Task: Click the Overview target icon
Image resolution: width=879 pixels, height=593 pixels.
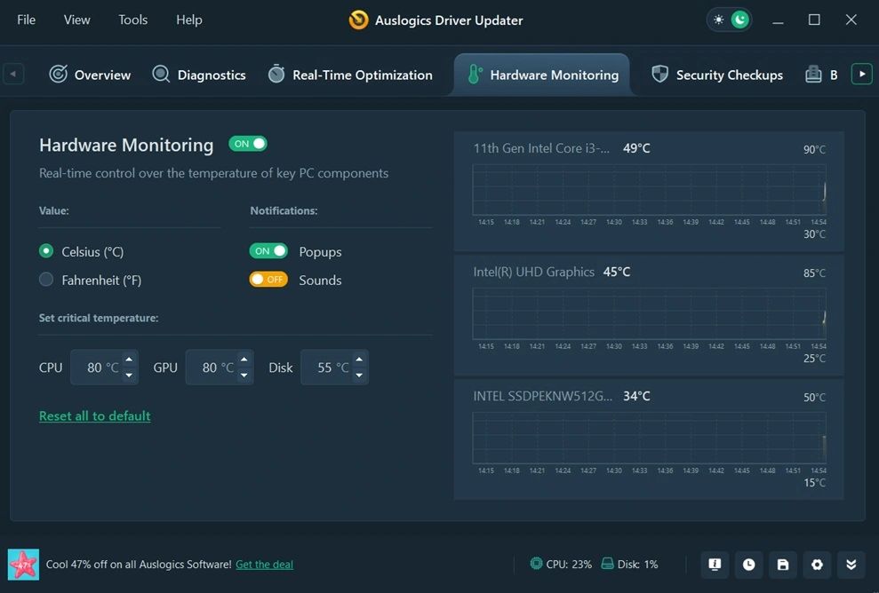Action: [59, 74]
